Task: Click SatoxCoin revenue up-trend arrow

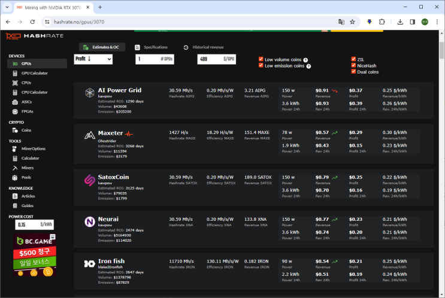Action: click(x=335, y=178)
